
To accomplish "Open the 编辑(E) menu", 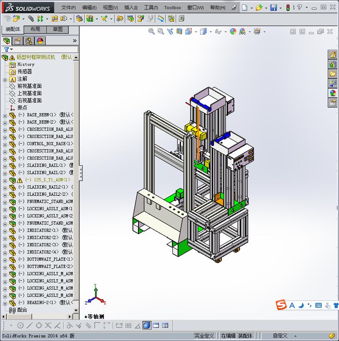I will [89, 8].
